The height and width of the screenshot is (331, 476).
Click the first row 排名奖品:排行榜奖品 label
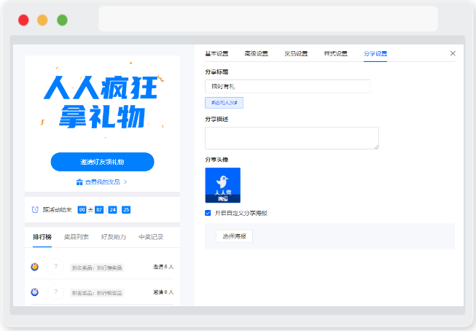(97, 268)
